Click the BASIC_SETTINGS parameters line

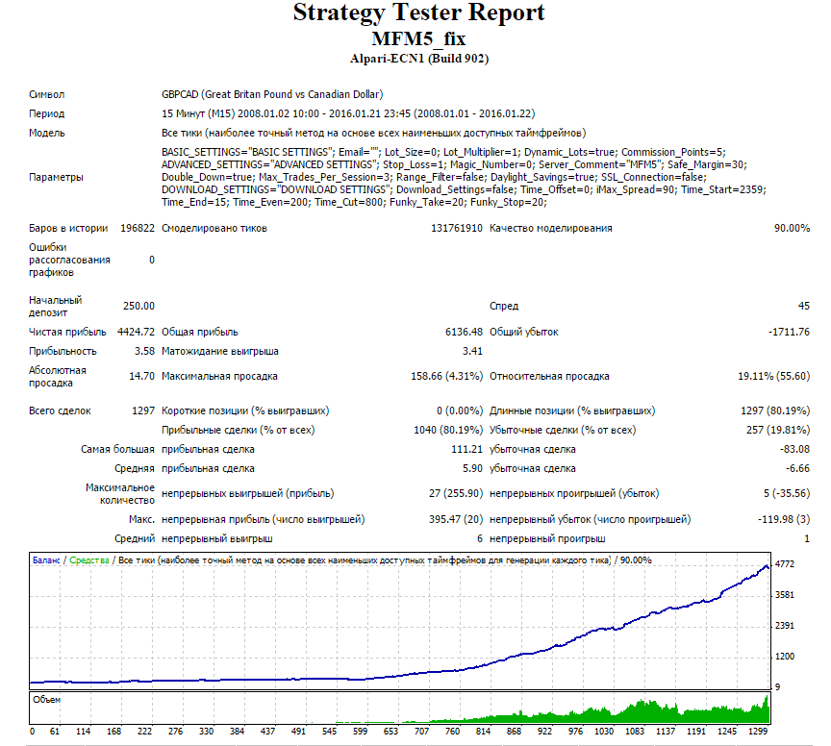pyautogui.click(x=443, y=152)
